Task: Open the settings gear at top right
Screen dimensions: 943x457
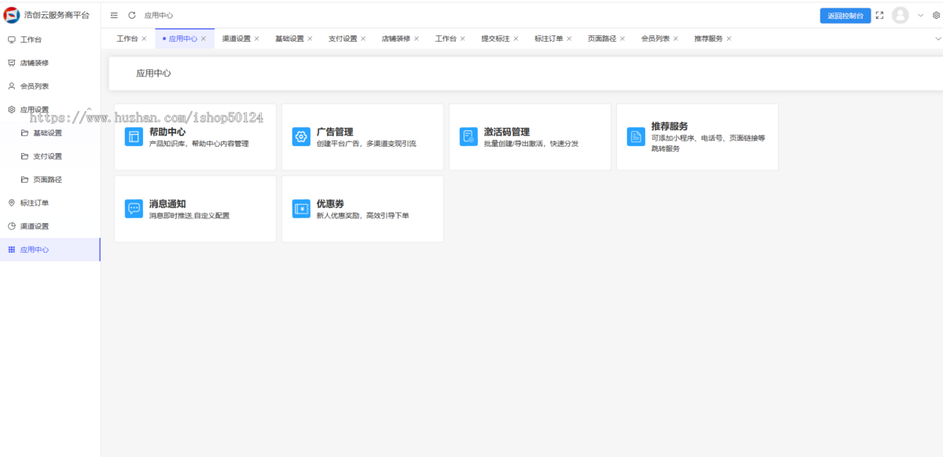Action: pos(937,15)
